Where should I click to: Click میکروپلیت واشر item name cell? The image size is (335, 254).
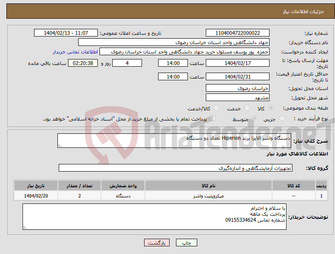pyautogui.click(x=208, y=196)
